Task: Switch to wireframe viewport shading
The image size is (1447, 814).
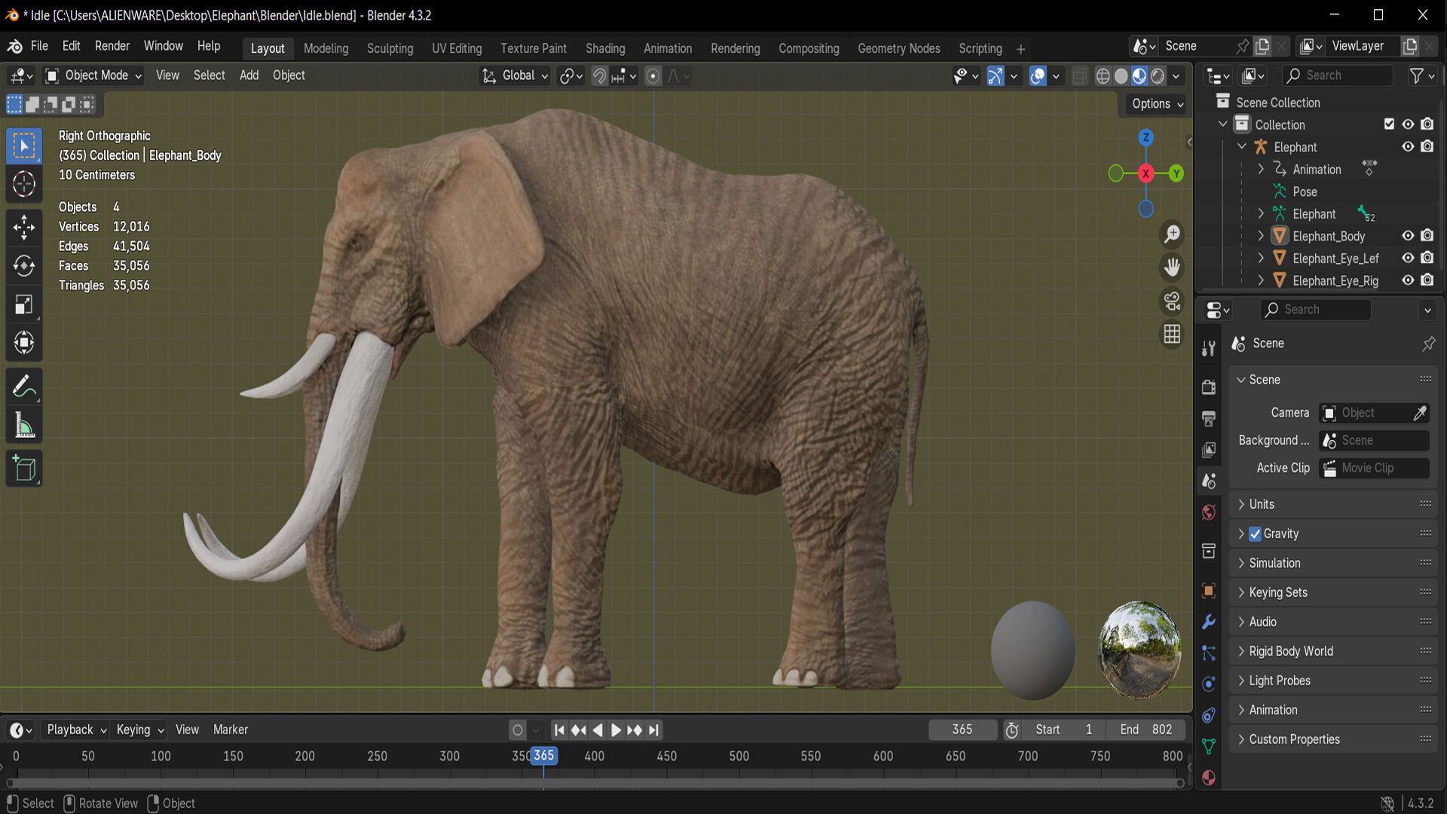Action: point(1103,76)
